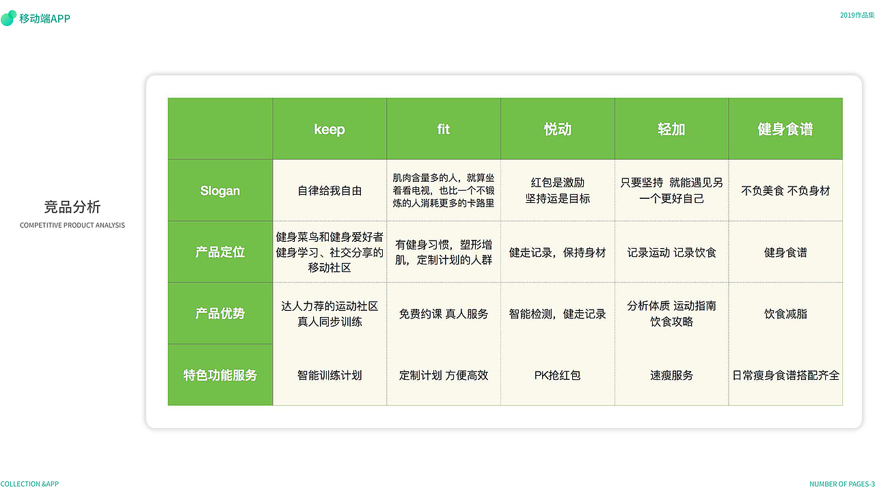Click the 智能训练计划 cell

click(x=329, y=375)
